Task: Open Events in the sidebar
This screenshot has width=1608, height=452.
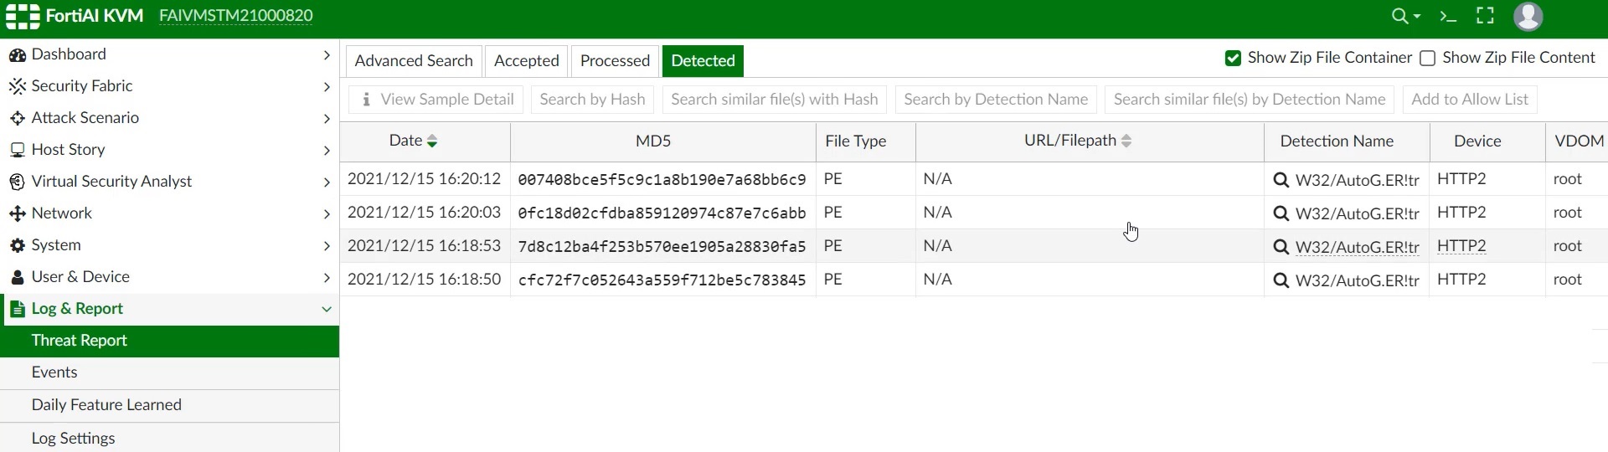Action: [54, 372]
